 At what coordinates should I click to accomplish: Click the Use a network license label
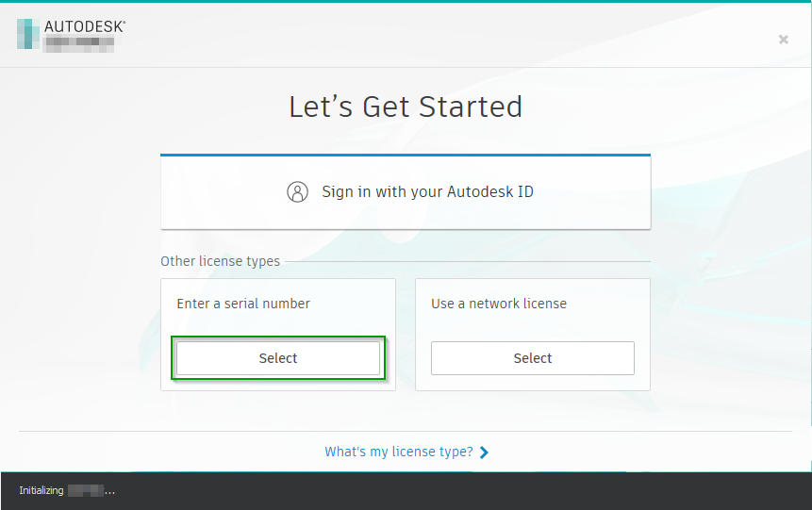[x=499, y=304]
